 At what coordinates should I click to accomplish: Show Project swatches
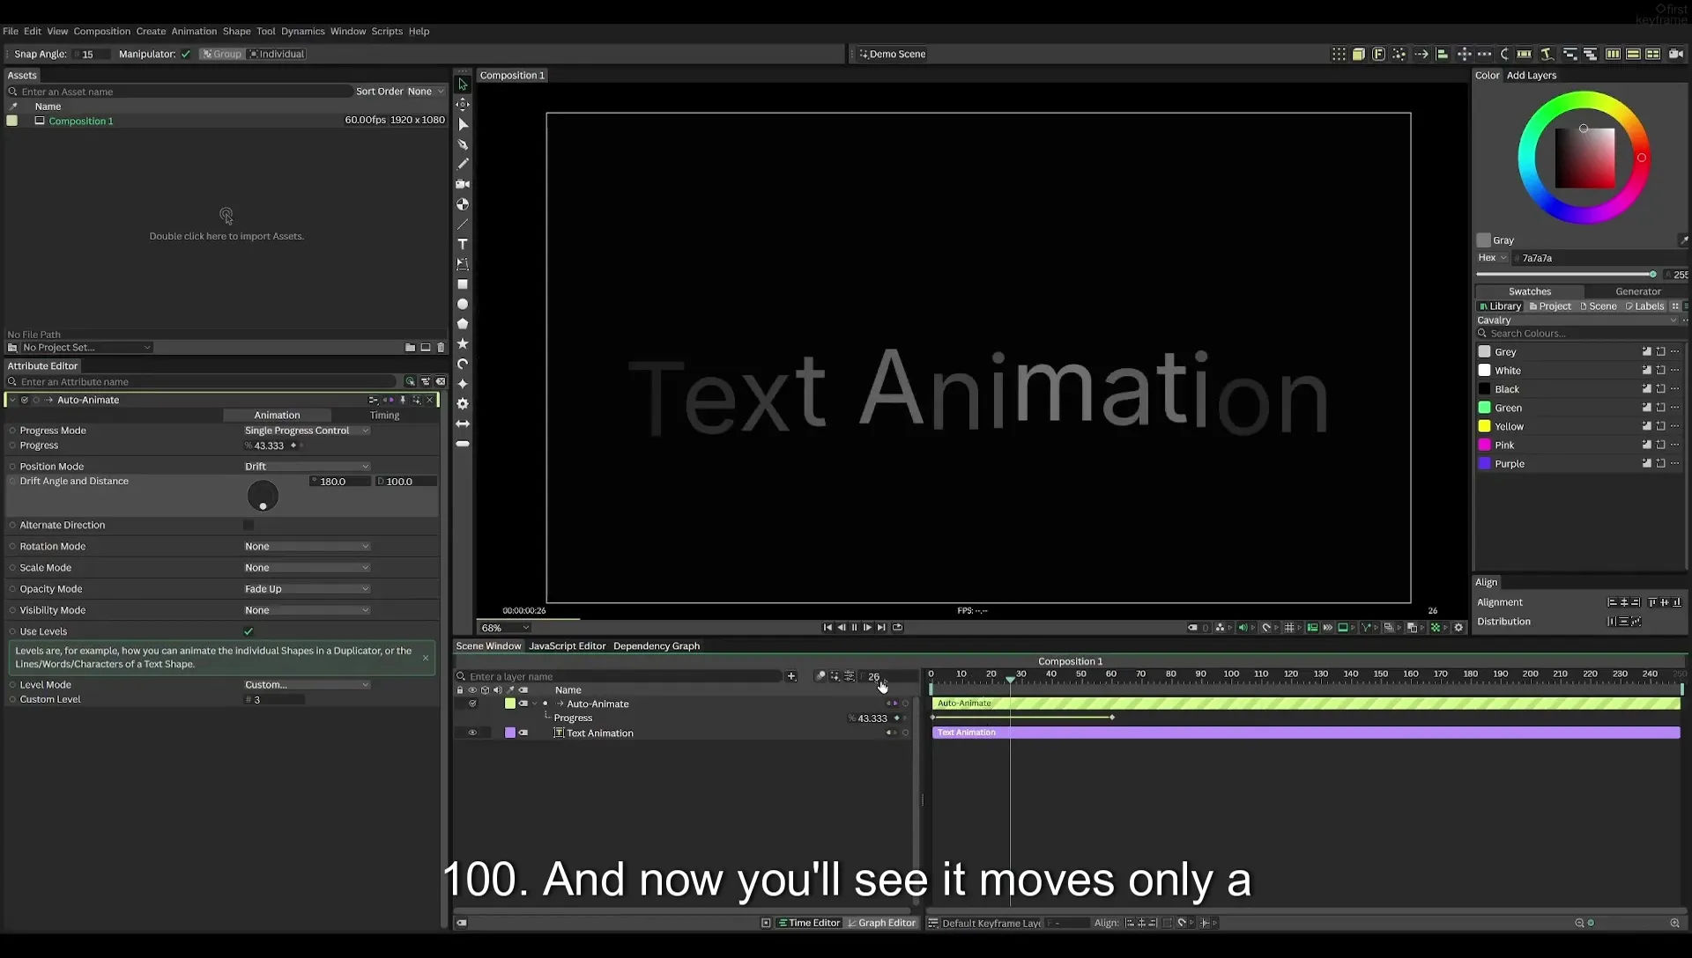pyautogui.click(x=1550, y=306)
